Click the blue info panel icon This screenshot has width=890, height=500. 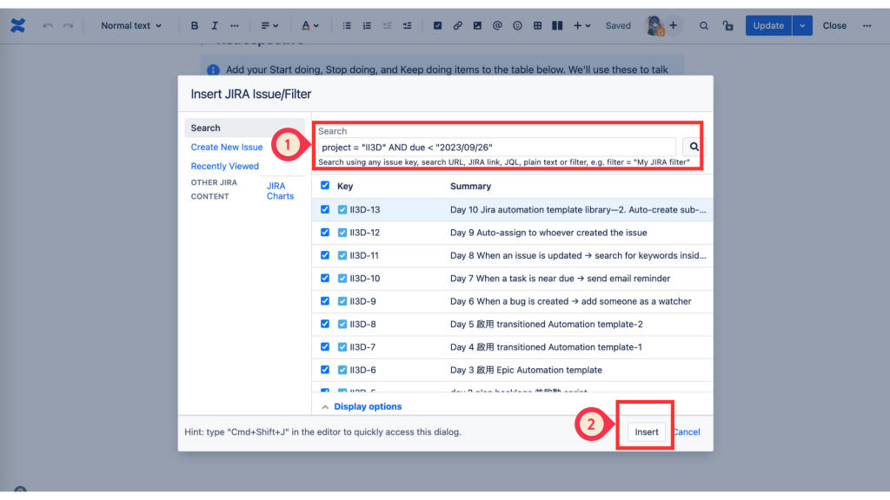point(214,69)
